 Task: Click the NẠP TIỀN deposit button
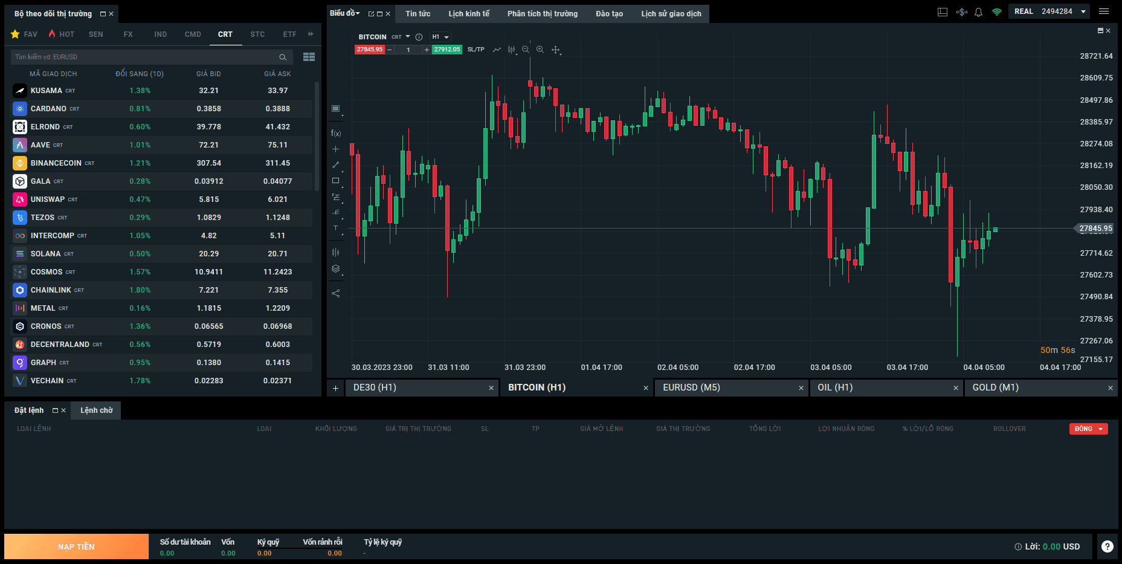pos(76,546)
